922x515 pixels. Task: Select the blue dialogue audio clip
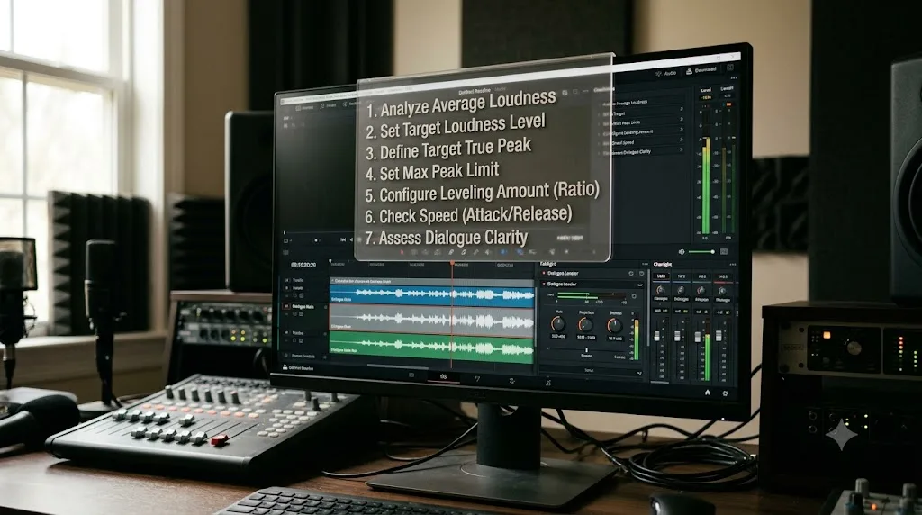tap(431, 294)
